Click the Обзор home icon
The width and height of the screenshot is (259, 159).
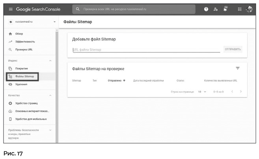click(10, 34)
